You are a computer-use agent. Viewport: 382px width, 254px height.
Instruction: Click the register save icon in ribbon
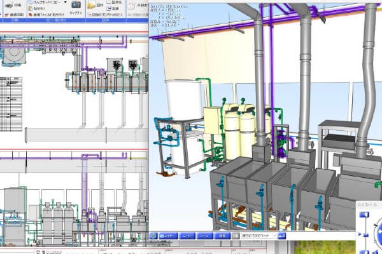click(109, 8)
